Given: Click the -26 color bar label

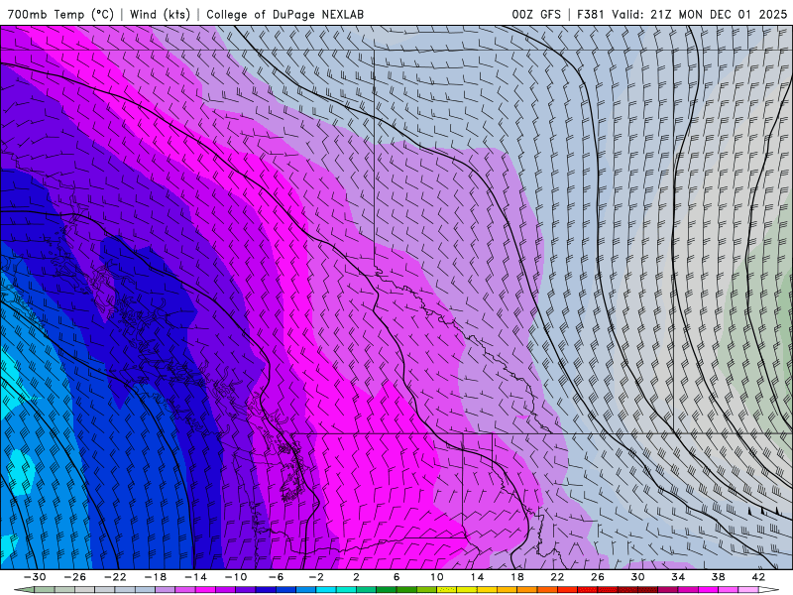Looking at the screenshot, I should 75,577.
